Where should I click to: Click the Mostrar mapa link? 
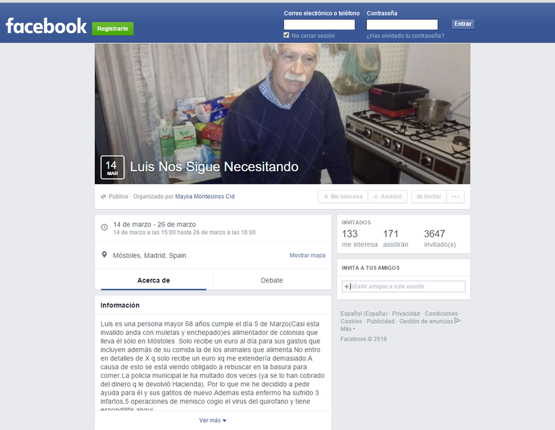click(x=307, y=256)
